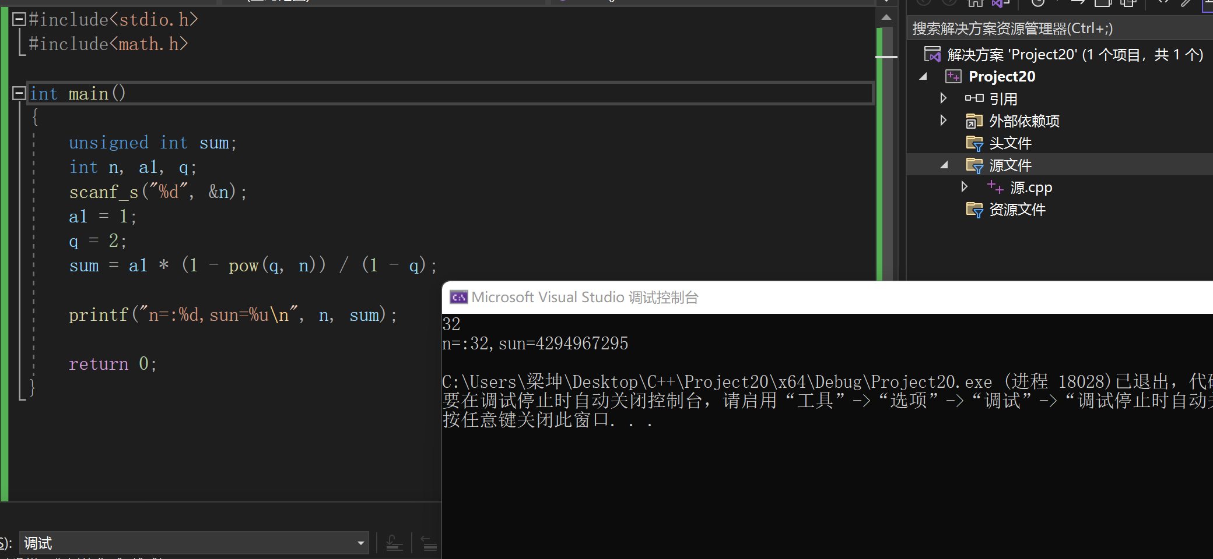Click the down-arrow-onto-lines icon beside 调试 dropdown
This screenshot has height=559, width=1213.
[394, 543]
